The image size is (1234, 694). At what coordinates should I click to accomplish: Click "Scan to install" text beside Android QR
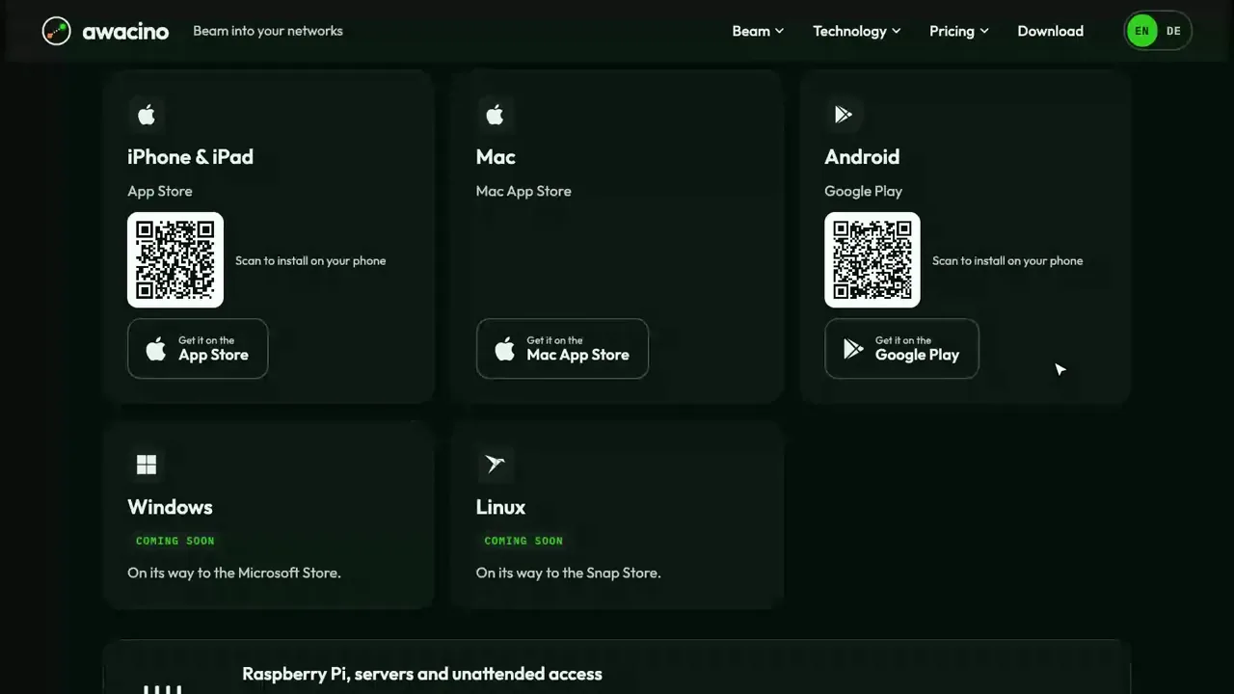(x=1007, y=261)
